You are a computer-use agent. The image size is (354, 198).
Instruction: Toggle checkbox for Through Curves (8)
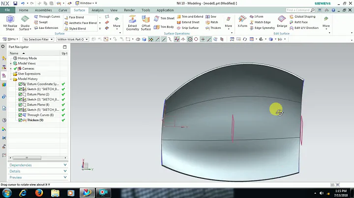20,115
